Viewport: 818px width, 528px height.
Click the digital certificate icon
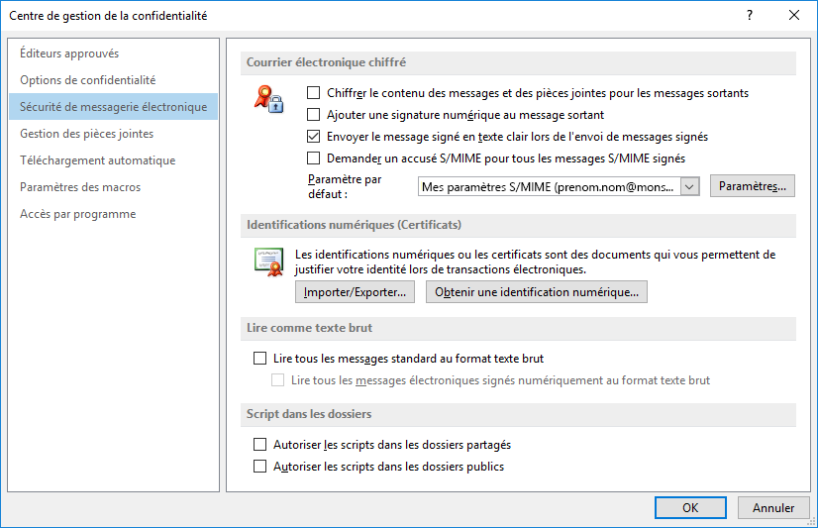[269, 262]
